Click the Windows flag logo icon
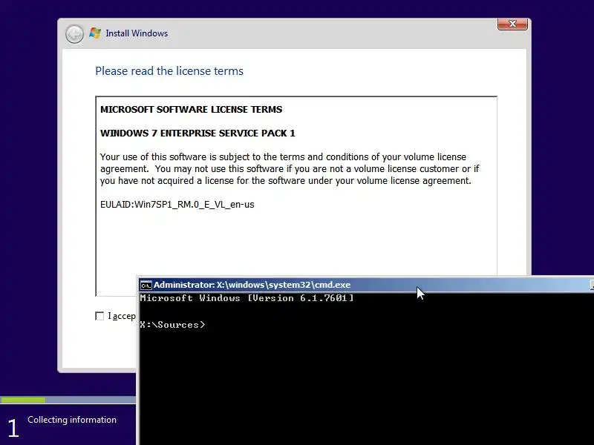Viewport: 594px width, 445px height. pyautogui.click(x=95, y=33)
